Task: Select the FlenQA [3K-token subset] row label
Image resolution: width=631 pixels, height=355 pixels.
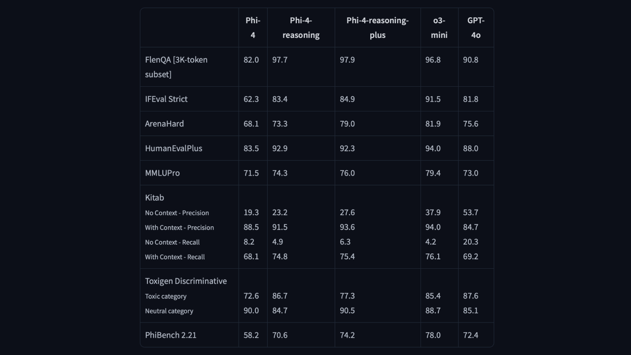Action: (x=176, y=67)
